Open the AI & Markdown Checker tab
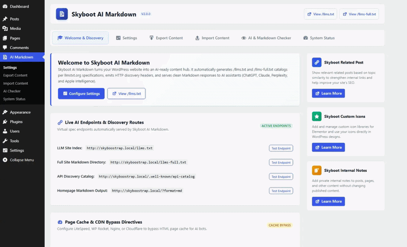This screenshot has height=247, width=407. [x=266, y=38]
